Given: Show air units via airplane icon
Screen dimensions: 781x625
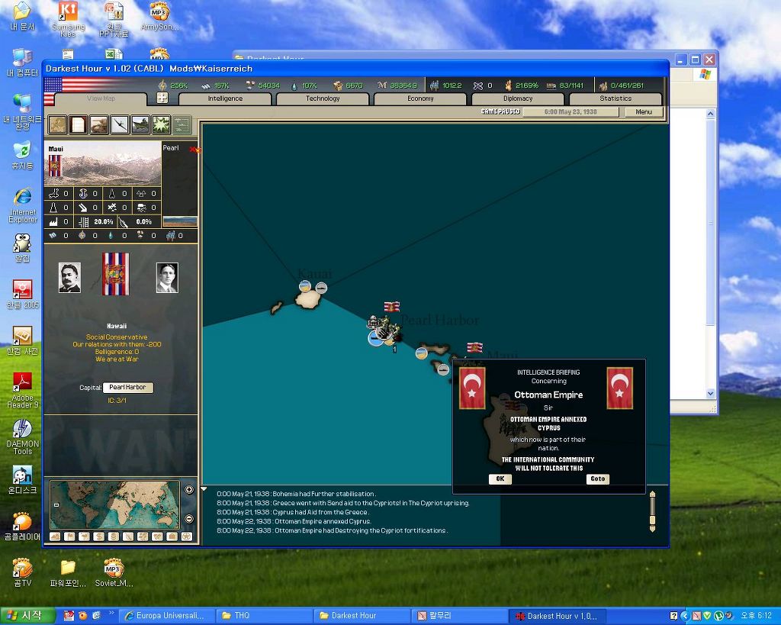Looking at the screenshot, I should click(120, 124).
